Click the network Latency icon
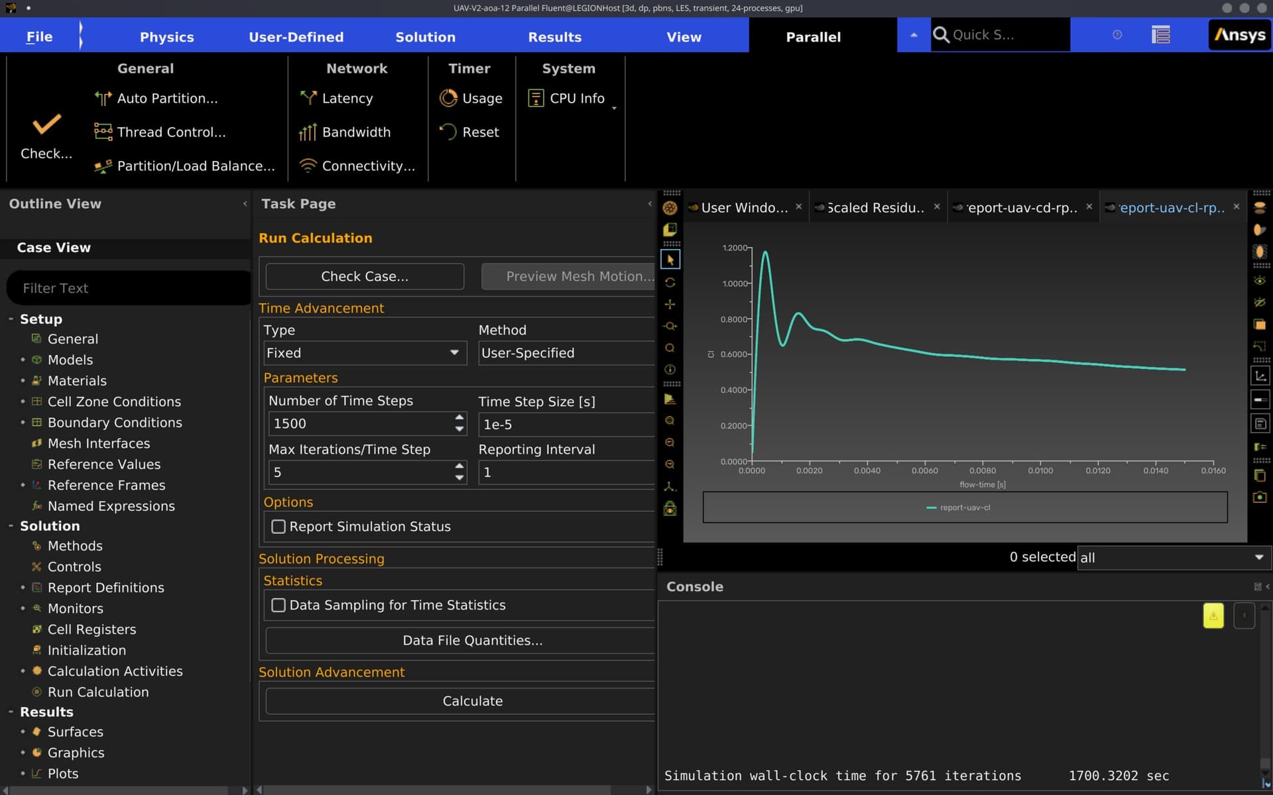This screenshot has height=795, width=1273. 308,98
